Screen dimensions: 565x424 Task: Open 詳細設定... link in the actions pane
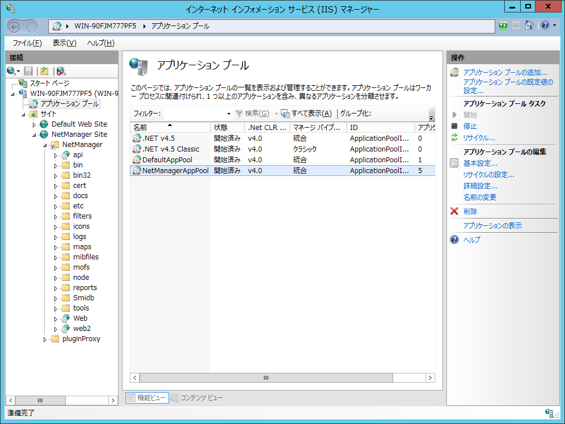pos(480,186)
